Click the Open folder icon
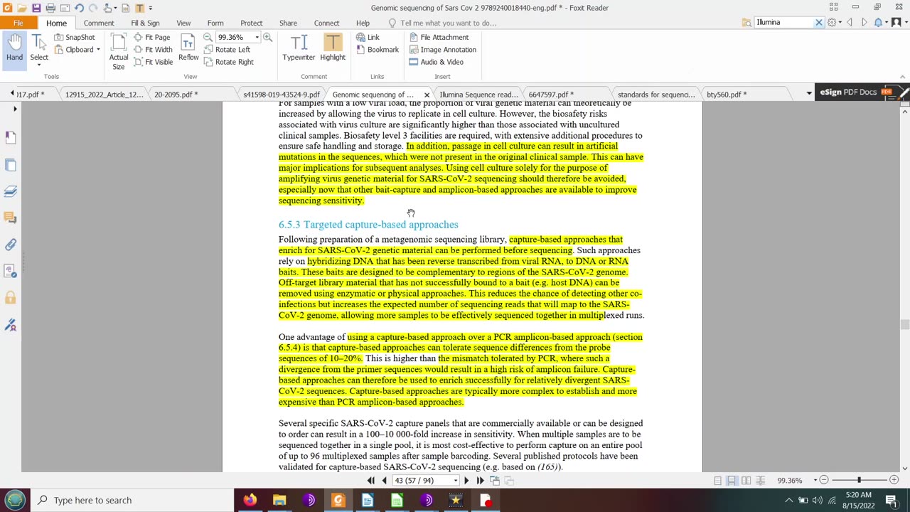910x512 pixels. point(22,8)
